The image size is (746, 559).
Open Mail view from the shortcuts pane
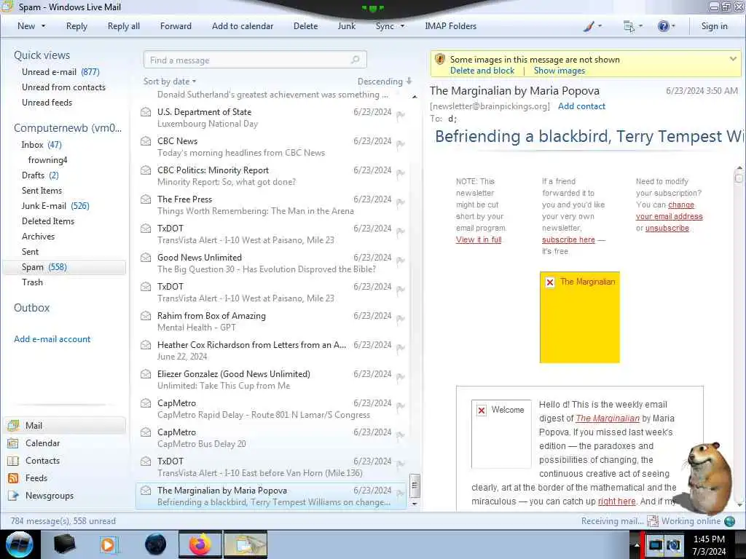click(65, 425)
